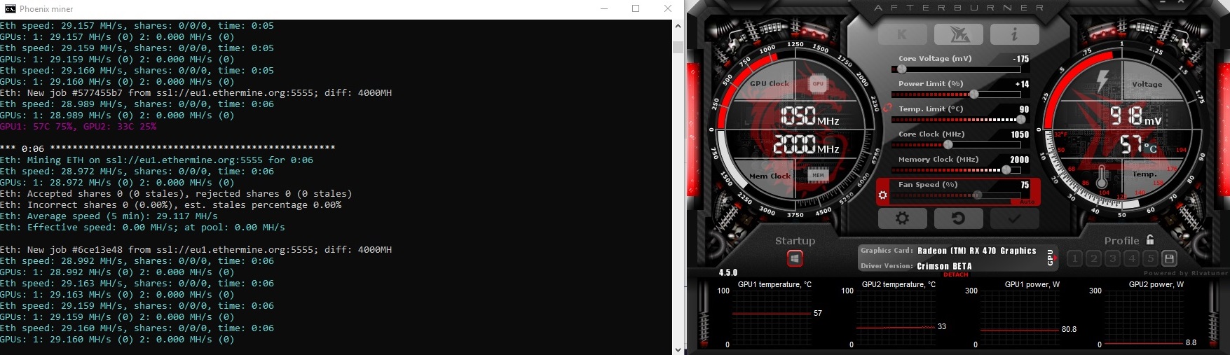
Task: Click the 'Crimson BETA' driver version text
Action: click(944, 266)
